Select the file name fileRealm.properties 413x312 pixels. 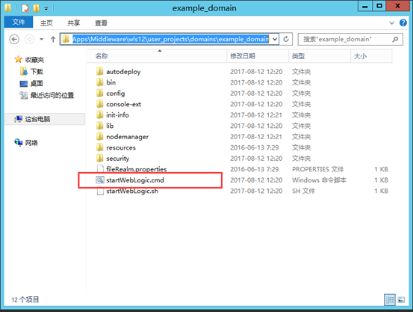click(137, 169)
